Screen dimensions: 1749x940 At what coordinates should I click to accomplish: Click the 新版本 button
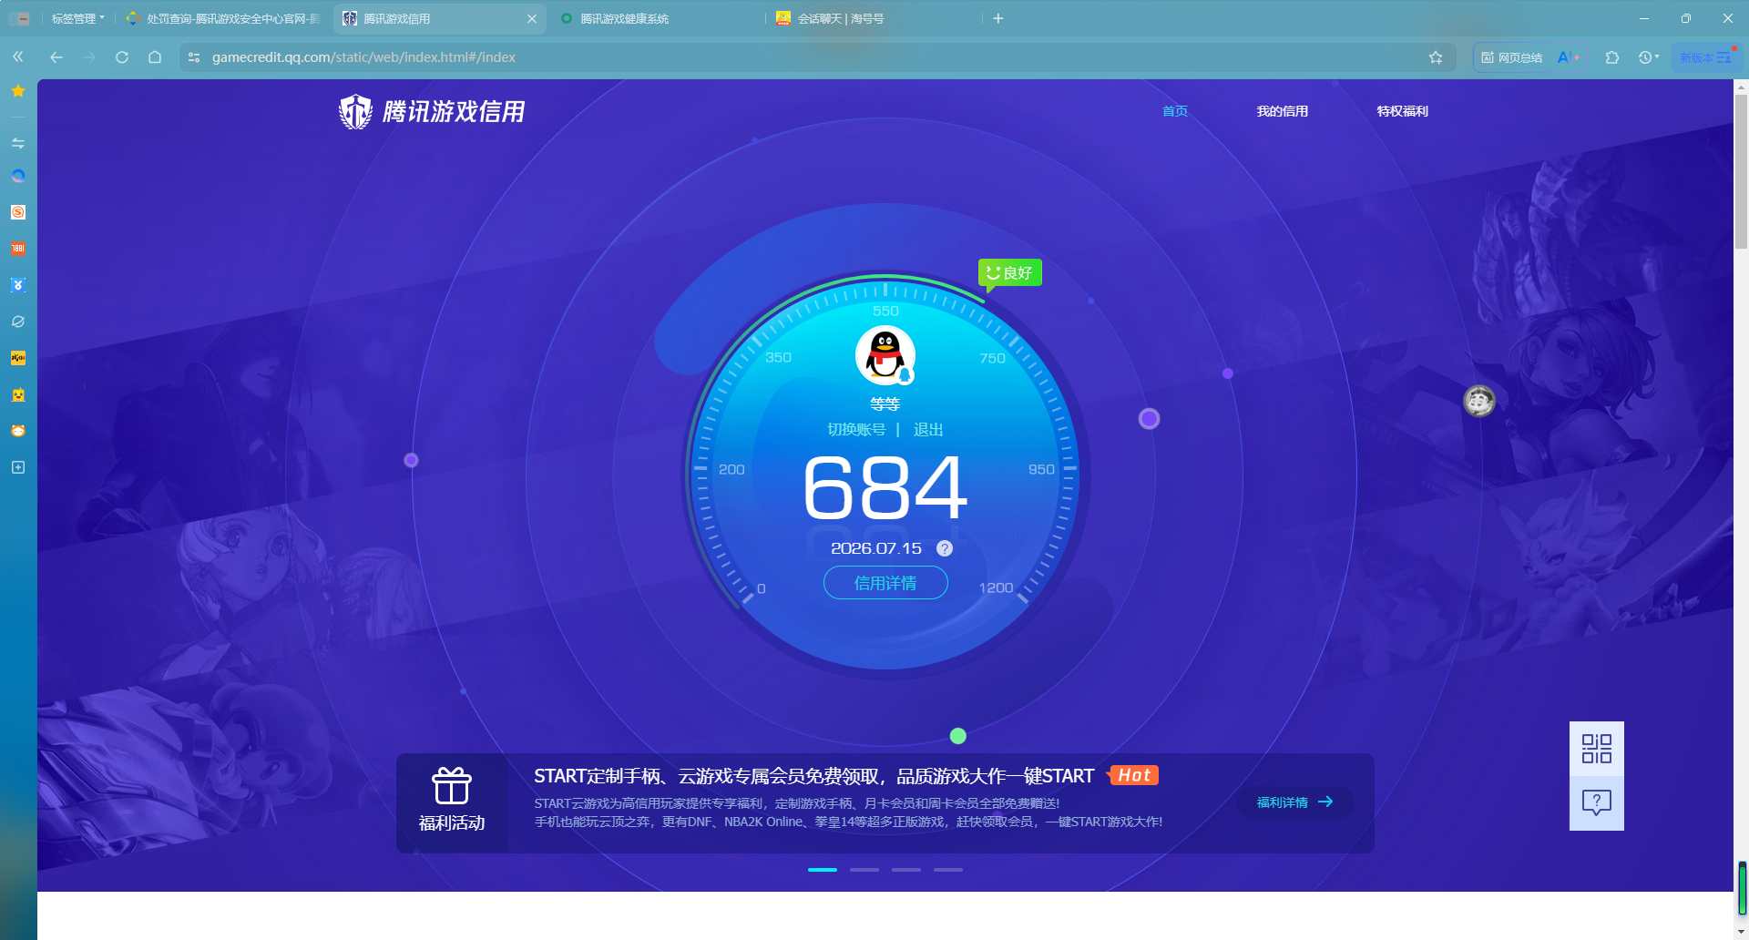click(1706, 57)
